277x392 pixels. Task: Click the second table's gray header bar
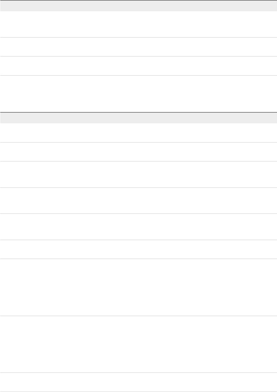138,118
